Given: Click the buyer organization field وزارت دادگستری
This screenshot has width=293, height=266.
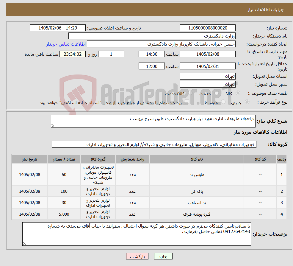Looking at the screenshot, I should [152, 36].
